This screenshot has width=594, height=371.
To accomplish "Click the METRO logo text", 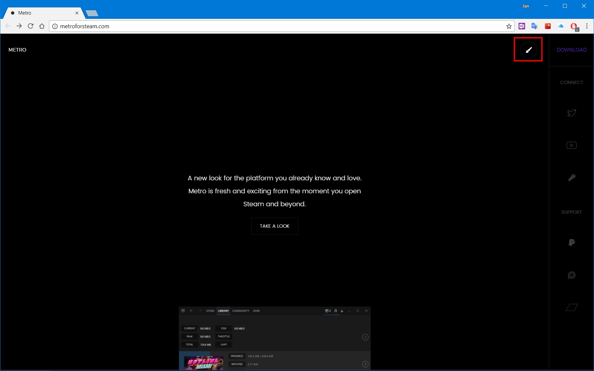I will (x=18, y=50).
